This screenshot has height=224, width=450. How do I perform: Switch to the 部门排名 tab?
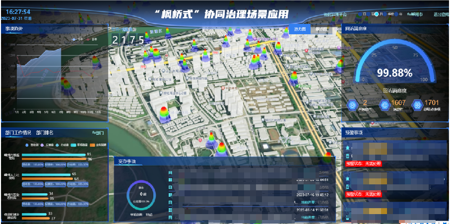point(45,133)
